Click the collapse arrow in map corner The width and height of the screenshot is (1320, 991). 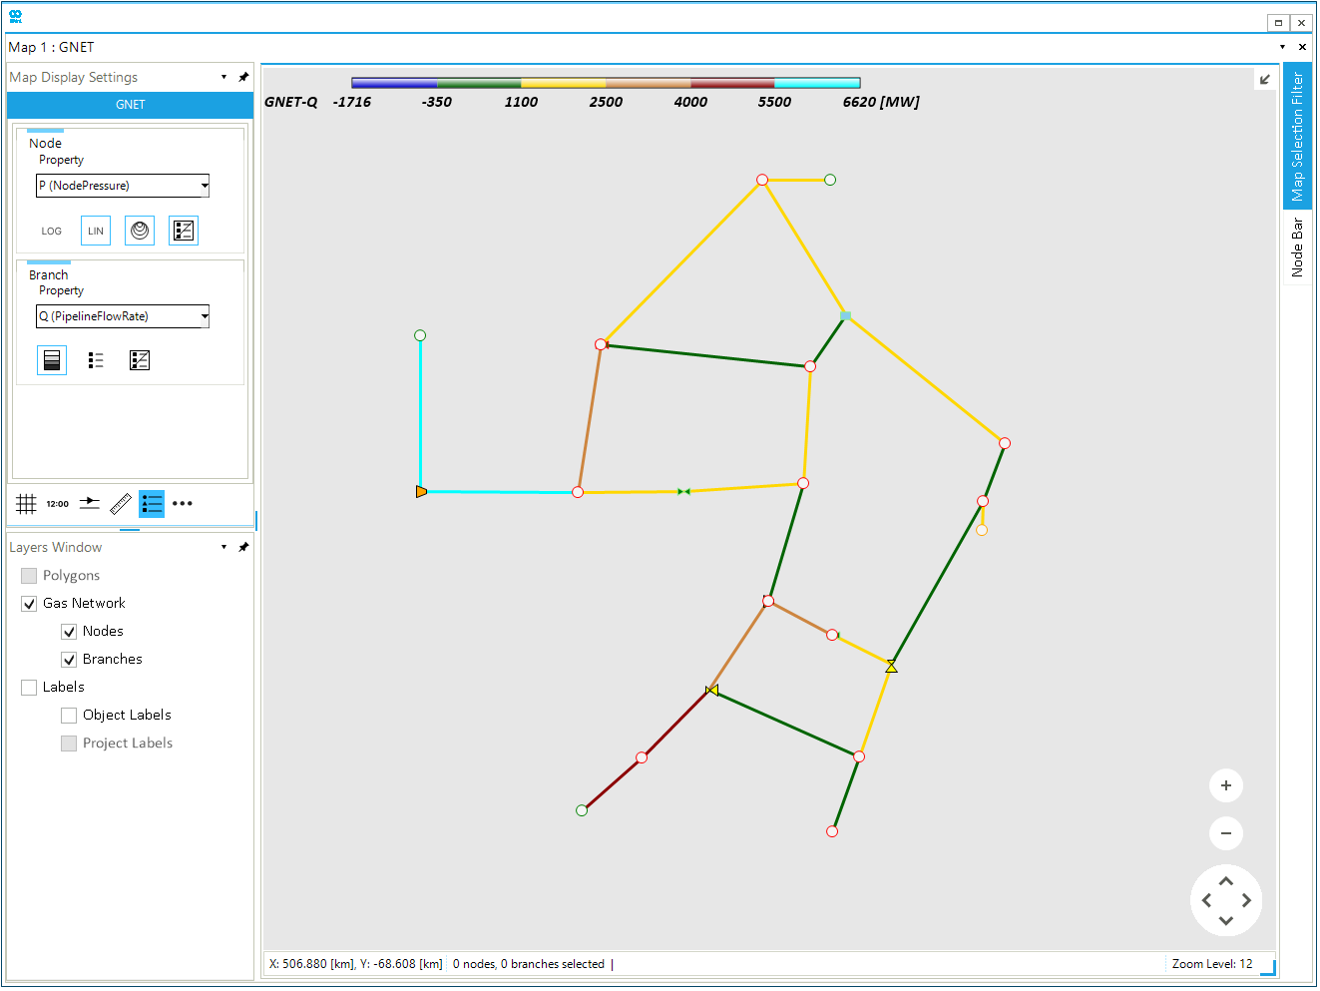1265,79
